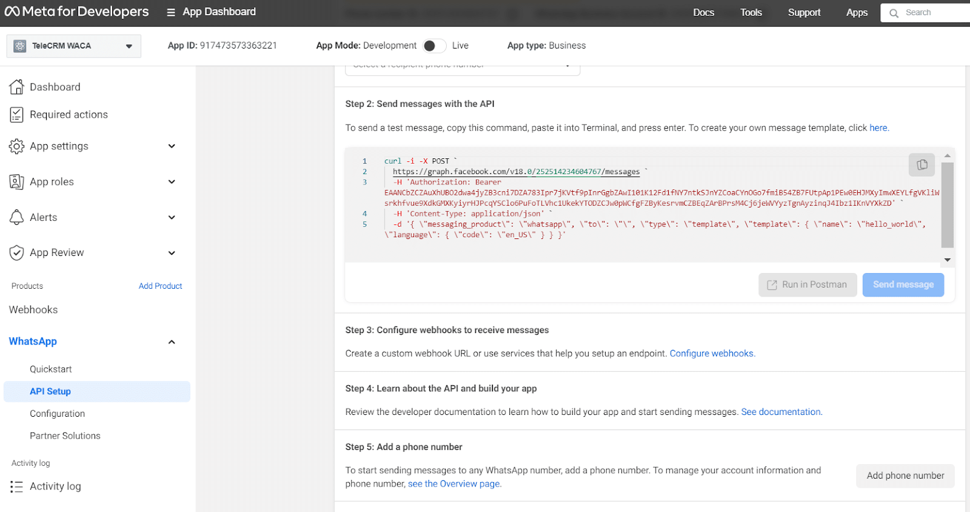Click the App type: Business label
The height and width of the screenshot is (512, 970).
546,45
